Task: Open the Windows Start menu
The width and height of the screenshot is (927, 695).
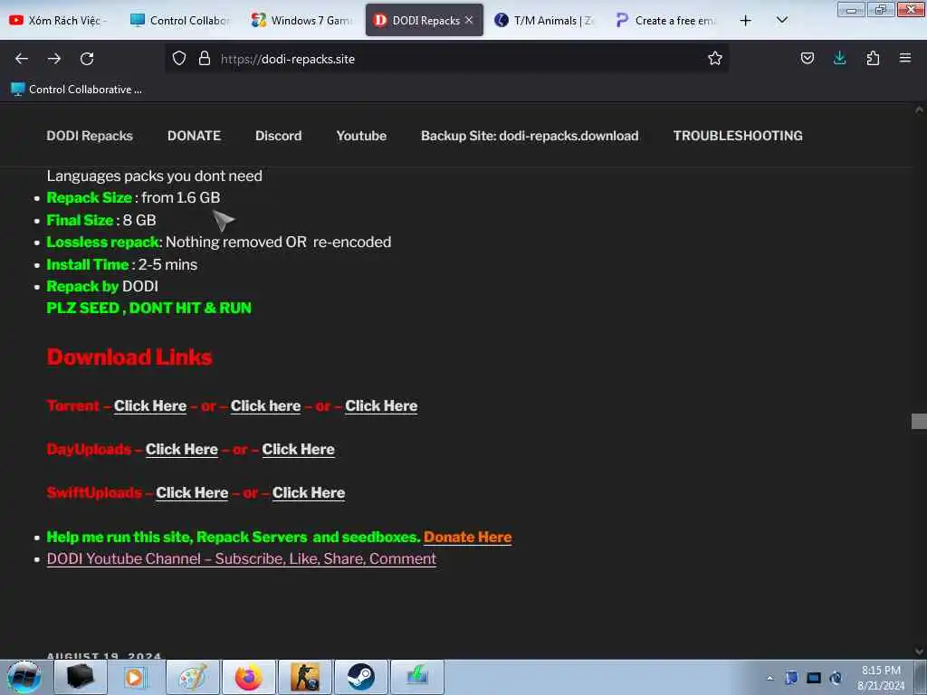Action: tap(24, 677)
